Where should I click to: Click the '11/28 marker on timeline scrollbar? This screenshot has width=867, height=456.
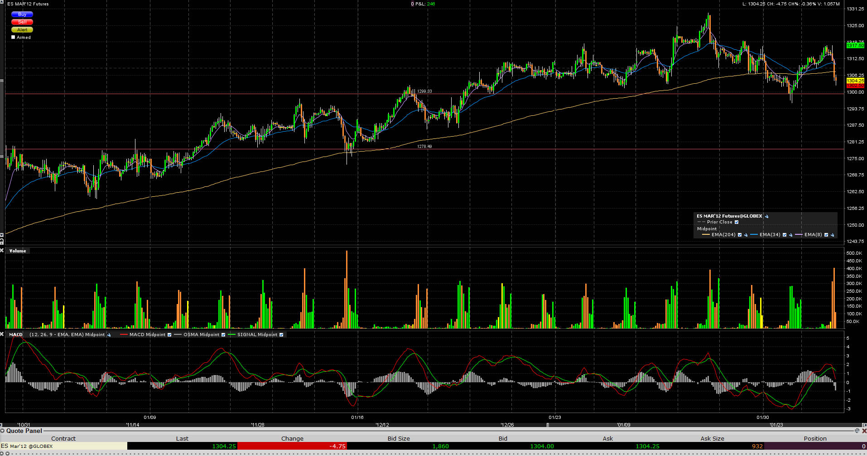point(257,425)
